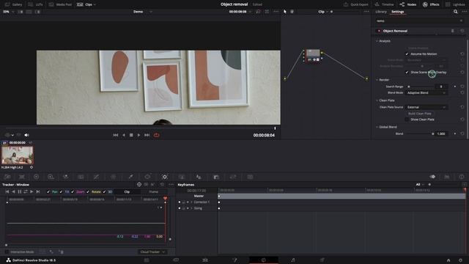Image resolution: width=469 pixels, height=264 pixels.
Task: Play reverse in viewer transport
Action: 124,135
